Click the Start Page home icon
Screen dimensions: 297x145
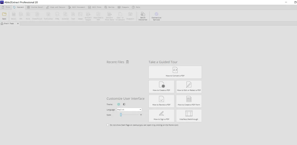(2, 24)
